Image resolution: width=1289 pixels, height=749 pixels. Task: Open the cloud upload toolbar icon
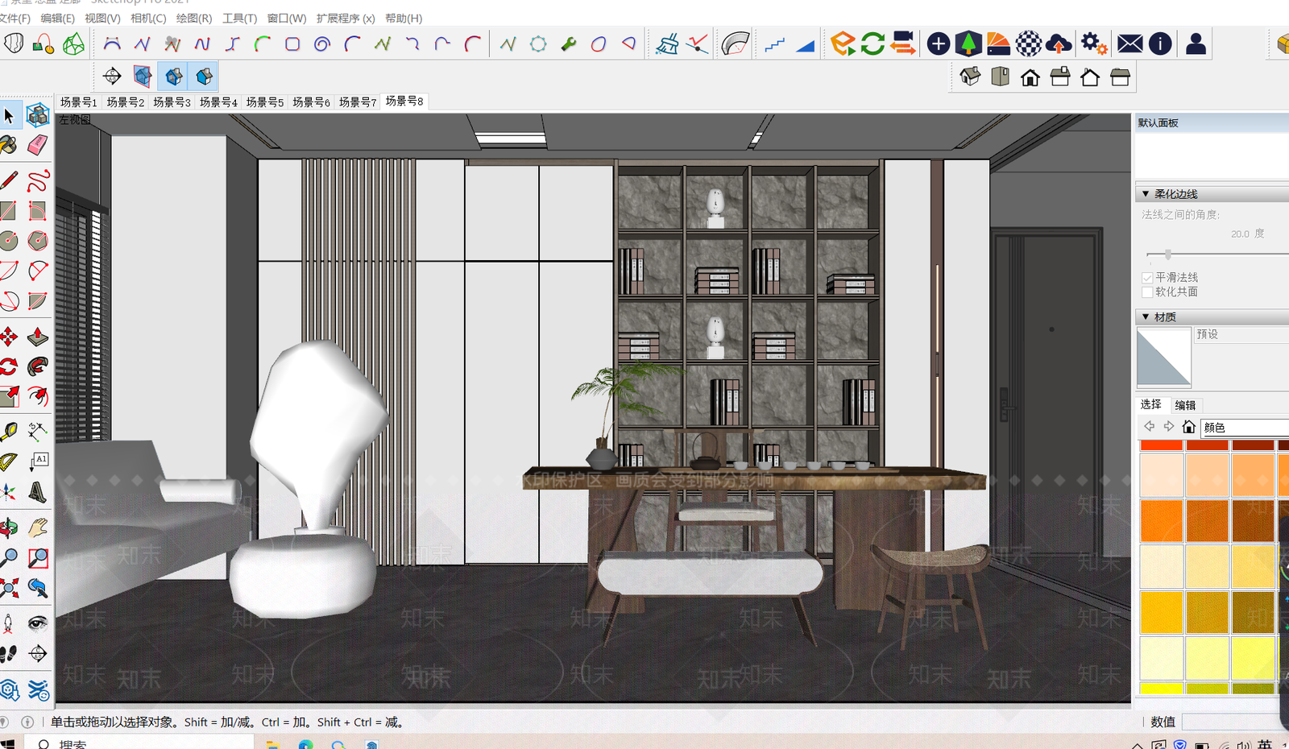point(1059,43)
